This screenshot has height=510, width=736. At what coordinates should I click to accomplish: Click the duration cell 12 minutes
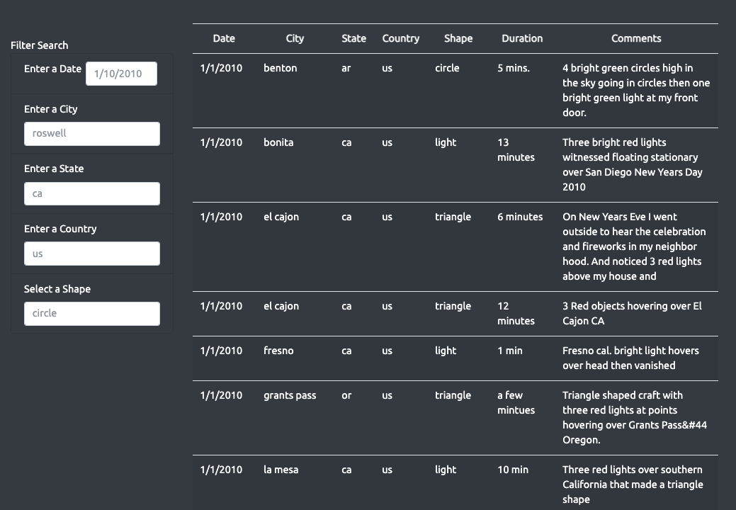pos(516,314)
